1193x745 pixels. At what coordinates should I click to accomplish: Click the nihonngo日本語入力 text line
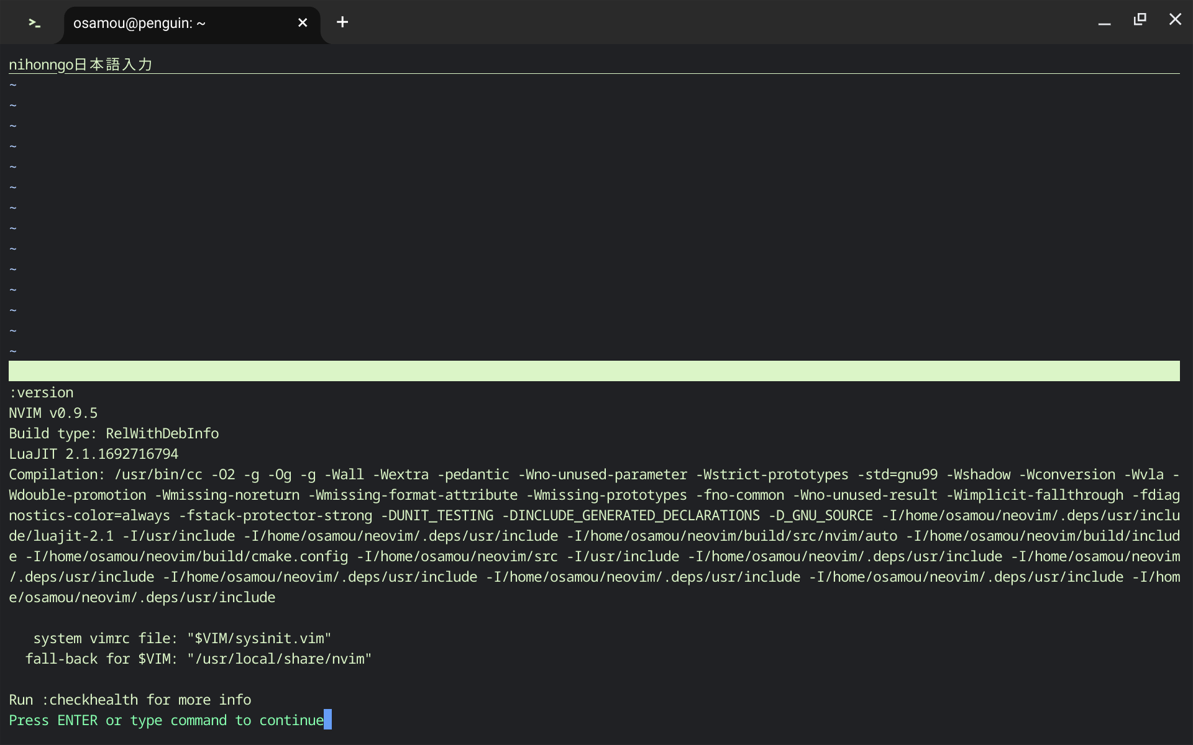pos(80,63)
